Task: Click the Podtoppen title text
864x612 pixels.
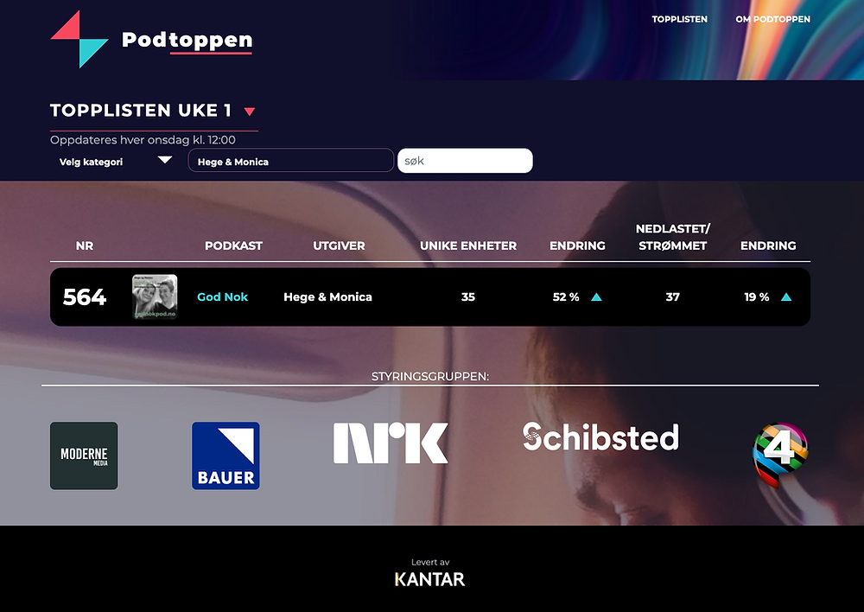Action: click(187, 40)
